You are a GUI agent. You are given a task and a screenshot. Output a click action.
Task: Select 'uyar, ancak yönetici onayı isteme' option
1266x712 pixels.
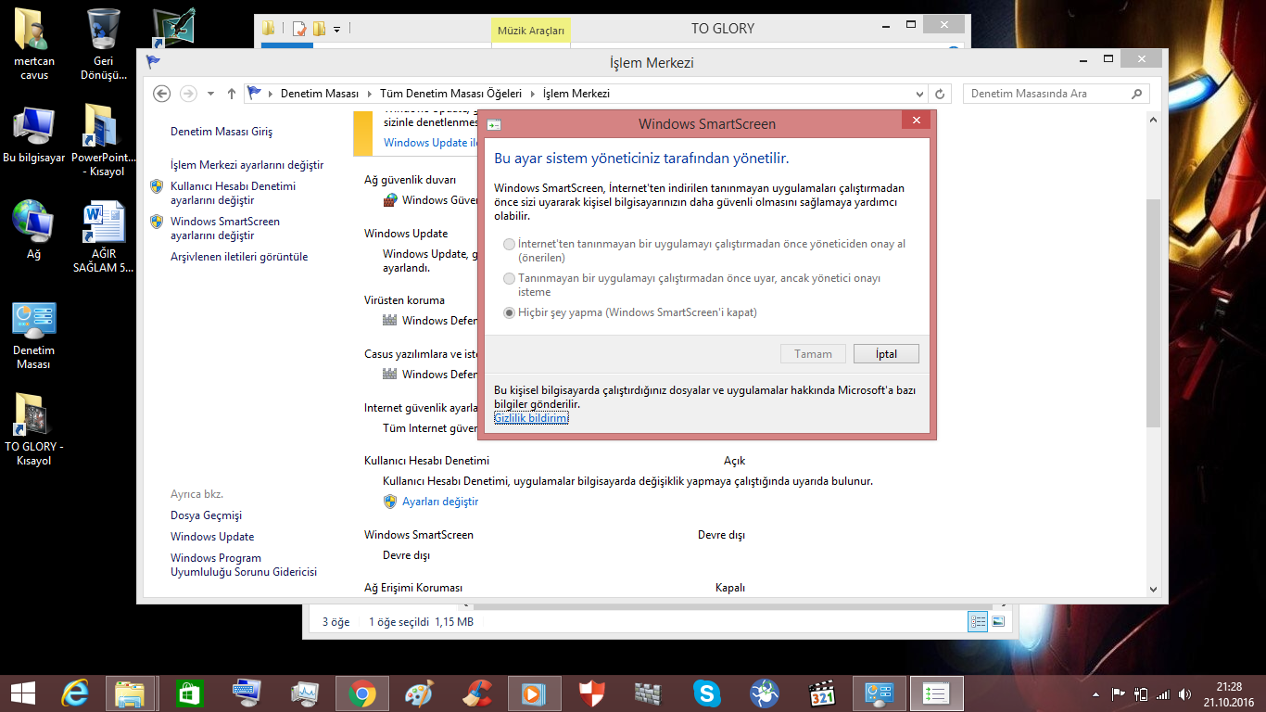click(509, 278)
